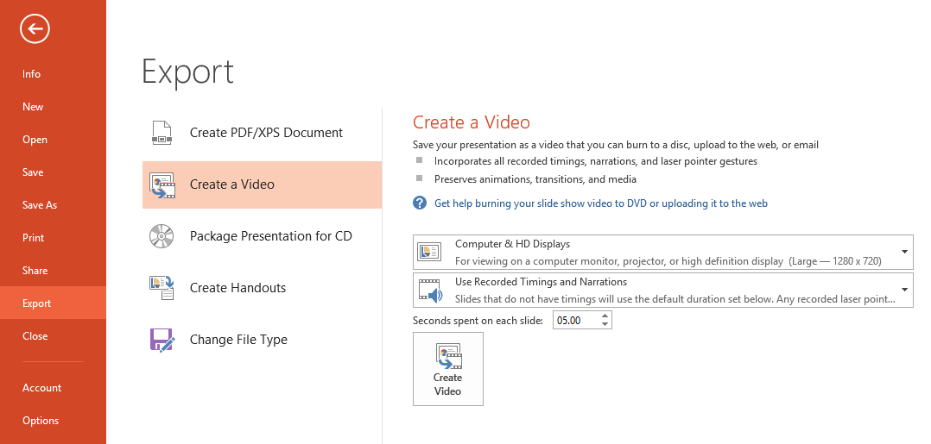Click the back arrow circle icon
Viewport: 931px width, 444px height.
(x=35, y=29)
